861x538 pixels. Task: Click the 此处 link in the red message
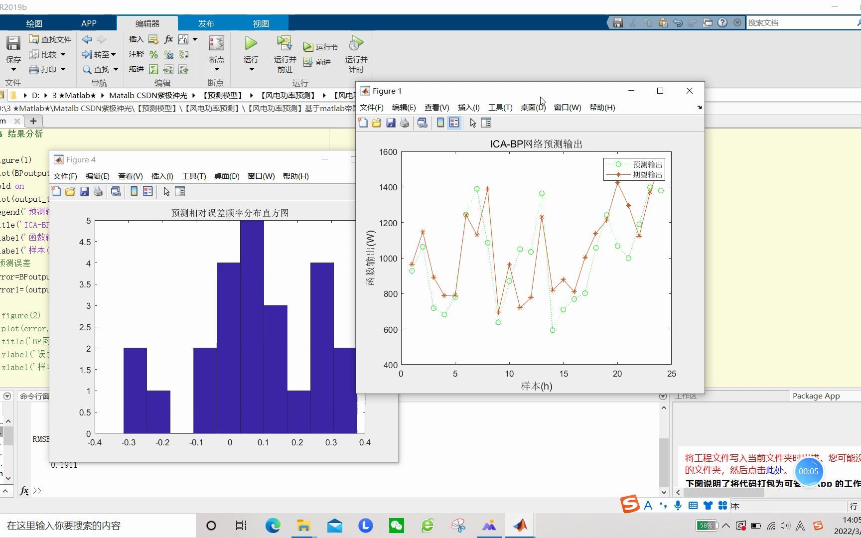point(774,470)
